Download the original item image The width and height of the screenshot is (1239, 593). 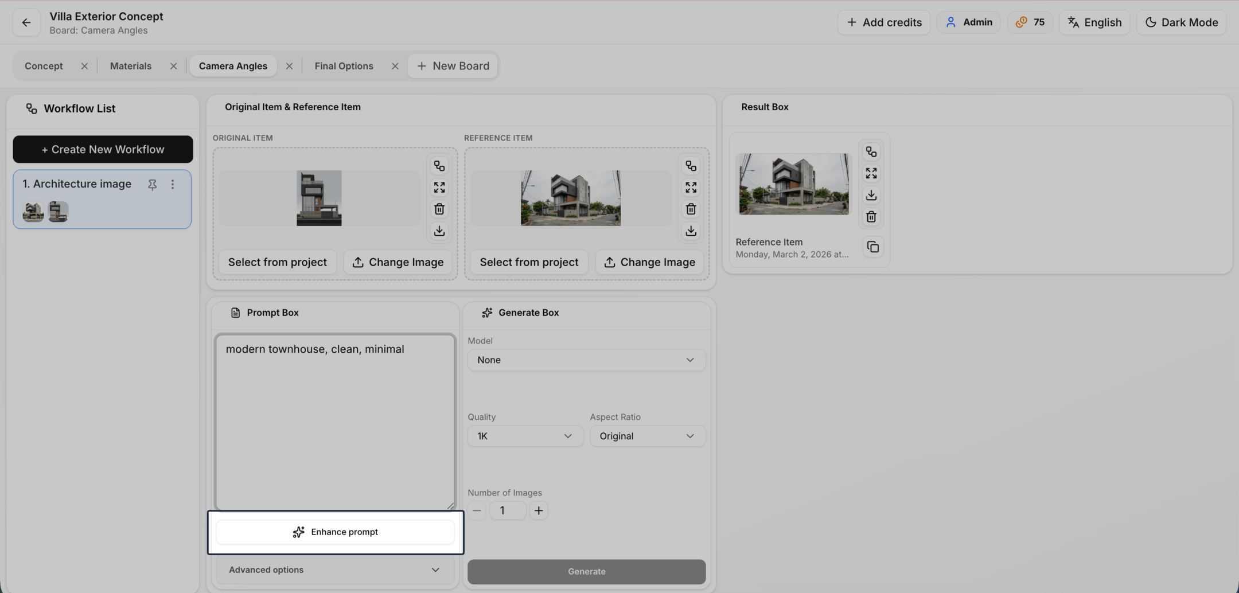(439, 231)
